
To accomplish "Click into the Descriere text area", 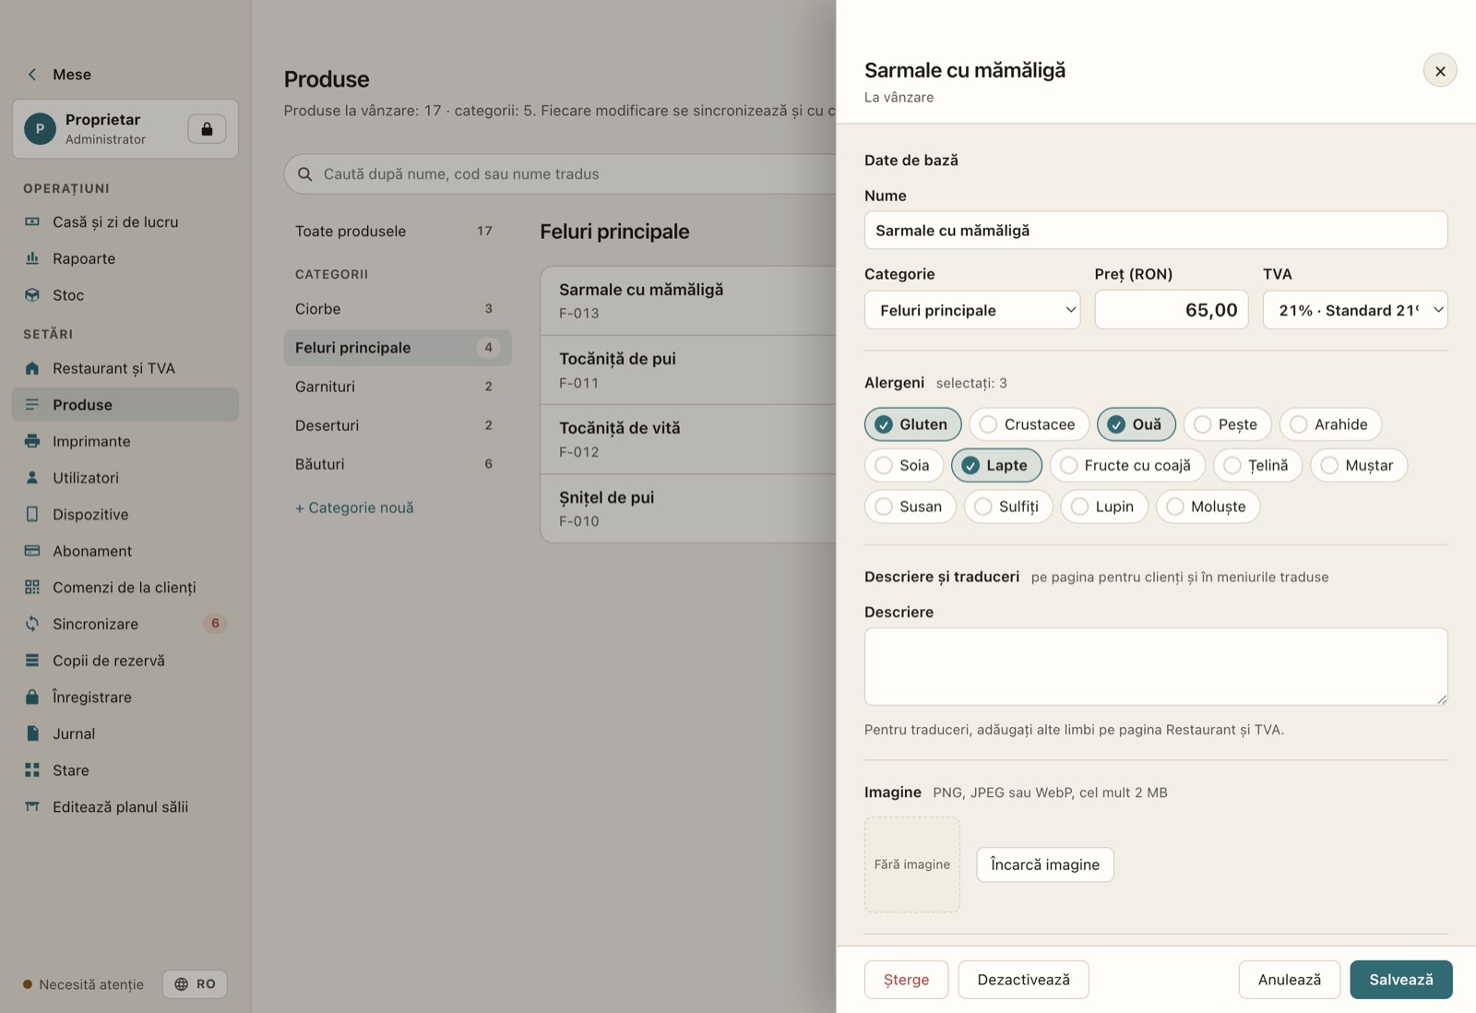I will tap(1156, 667).
